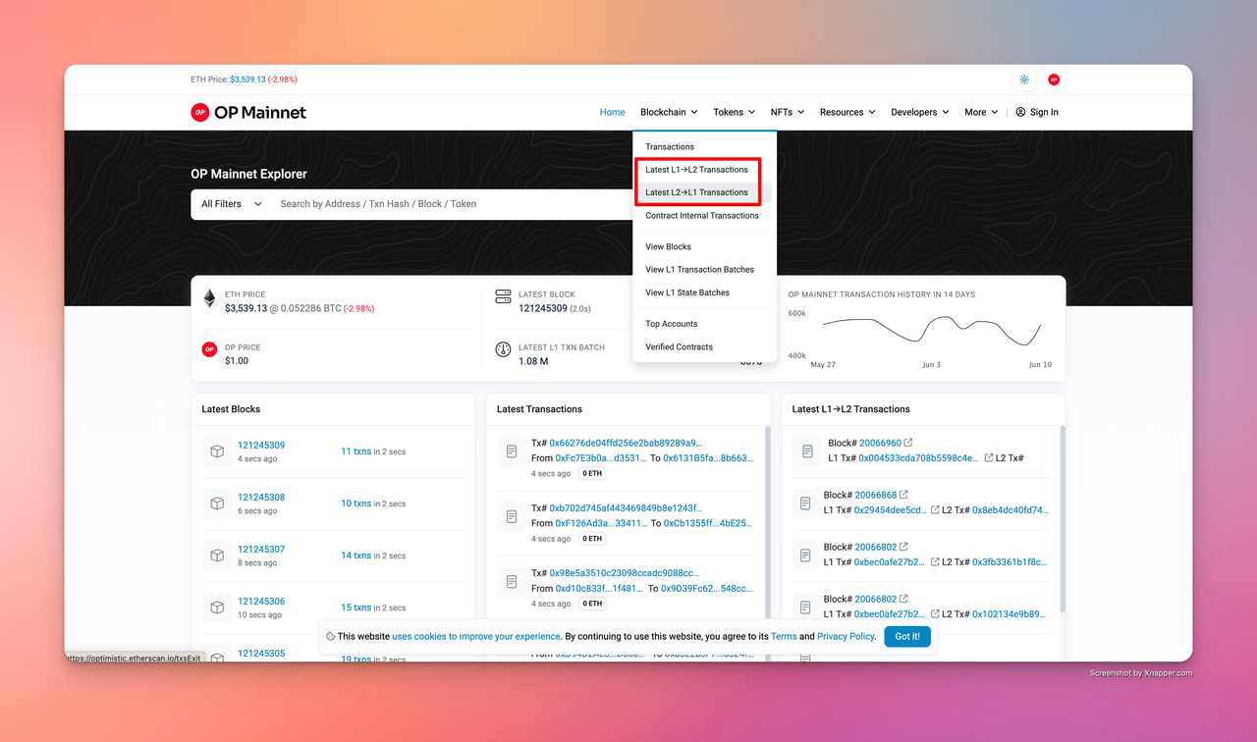Expand the Developers menu
The height and width of the screenshot is (742, 1257).
click(x=919, y=112)
